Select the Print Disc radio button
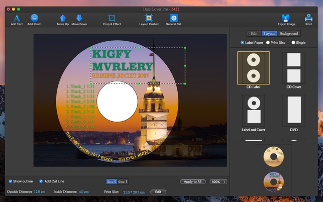323x202 pixels. pyautogui.click(x=268, y=43)
